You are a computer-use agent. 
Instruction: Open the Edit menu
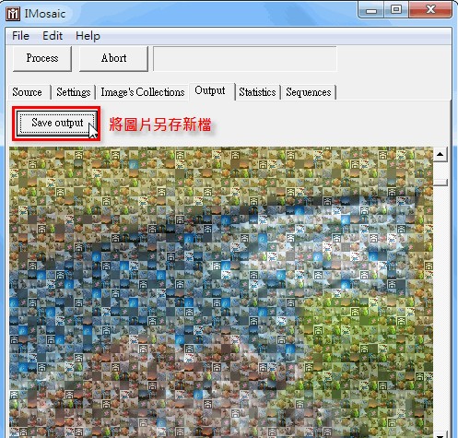53,36
